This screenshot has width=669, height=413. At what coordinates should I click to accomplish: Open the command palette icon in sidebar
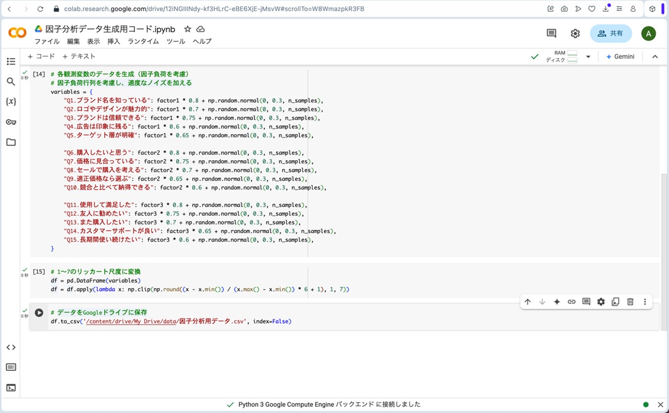(11, 367)
